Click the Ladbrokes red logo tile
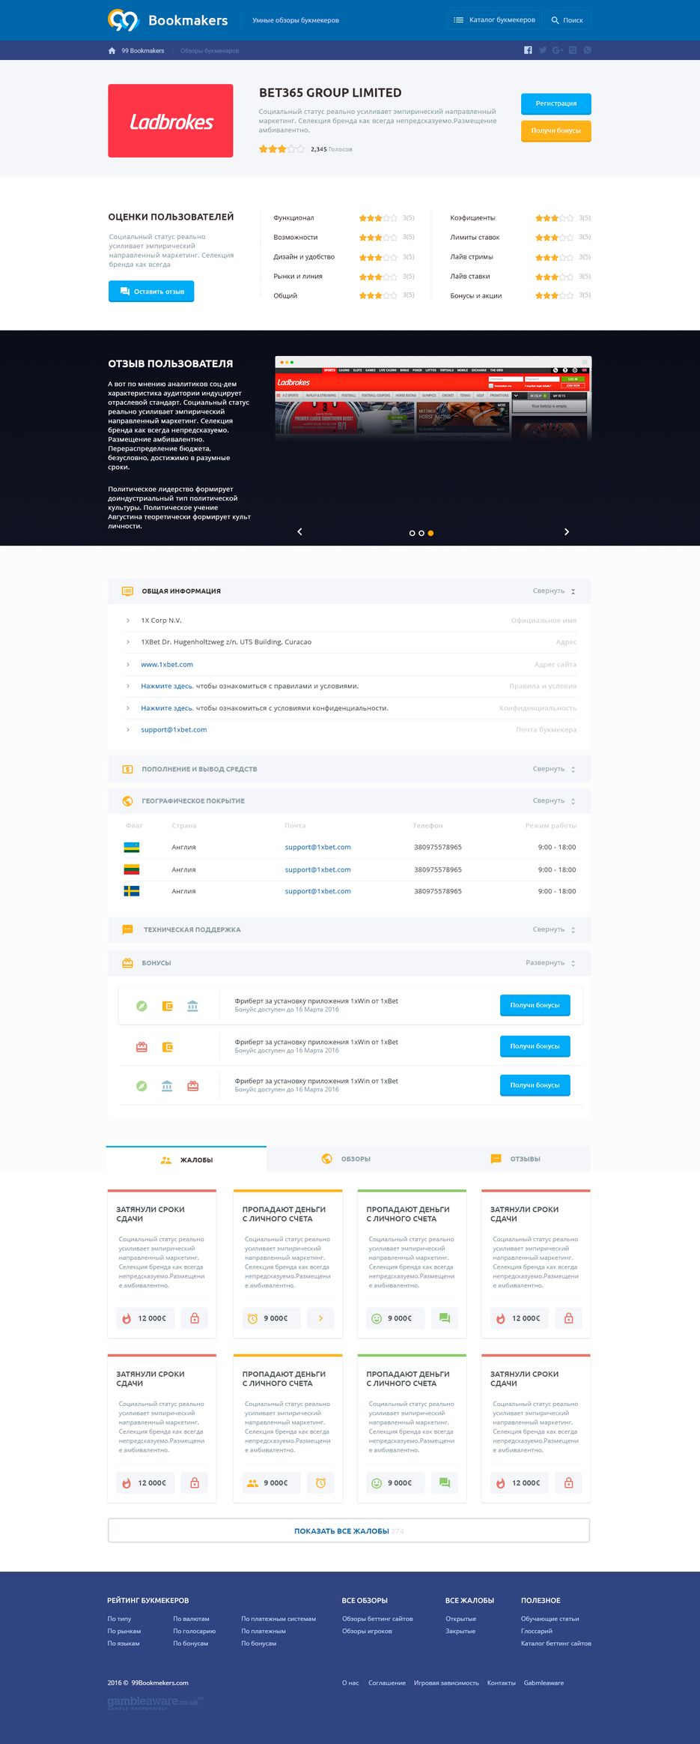The height and width of the screenshot is (1744, 700). (x=171, y=121)
